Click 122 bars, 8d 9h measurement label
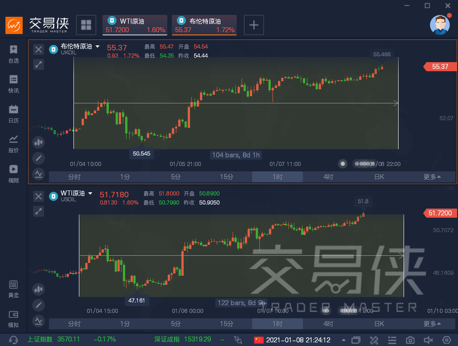Screen dimensions: 458x346 pos(241,303)
